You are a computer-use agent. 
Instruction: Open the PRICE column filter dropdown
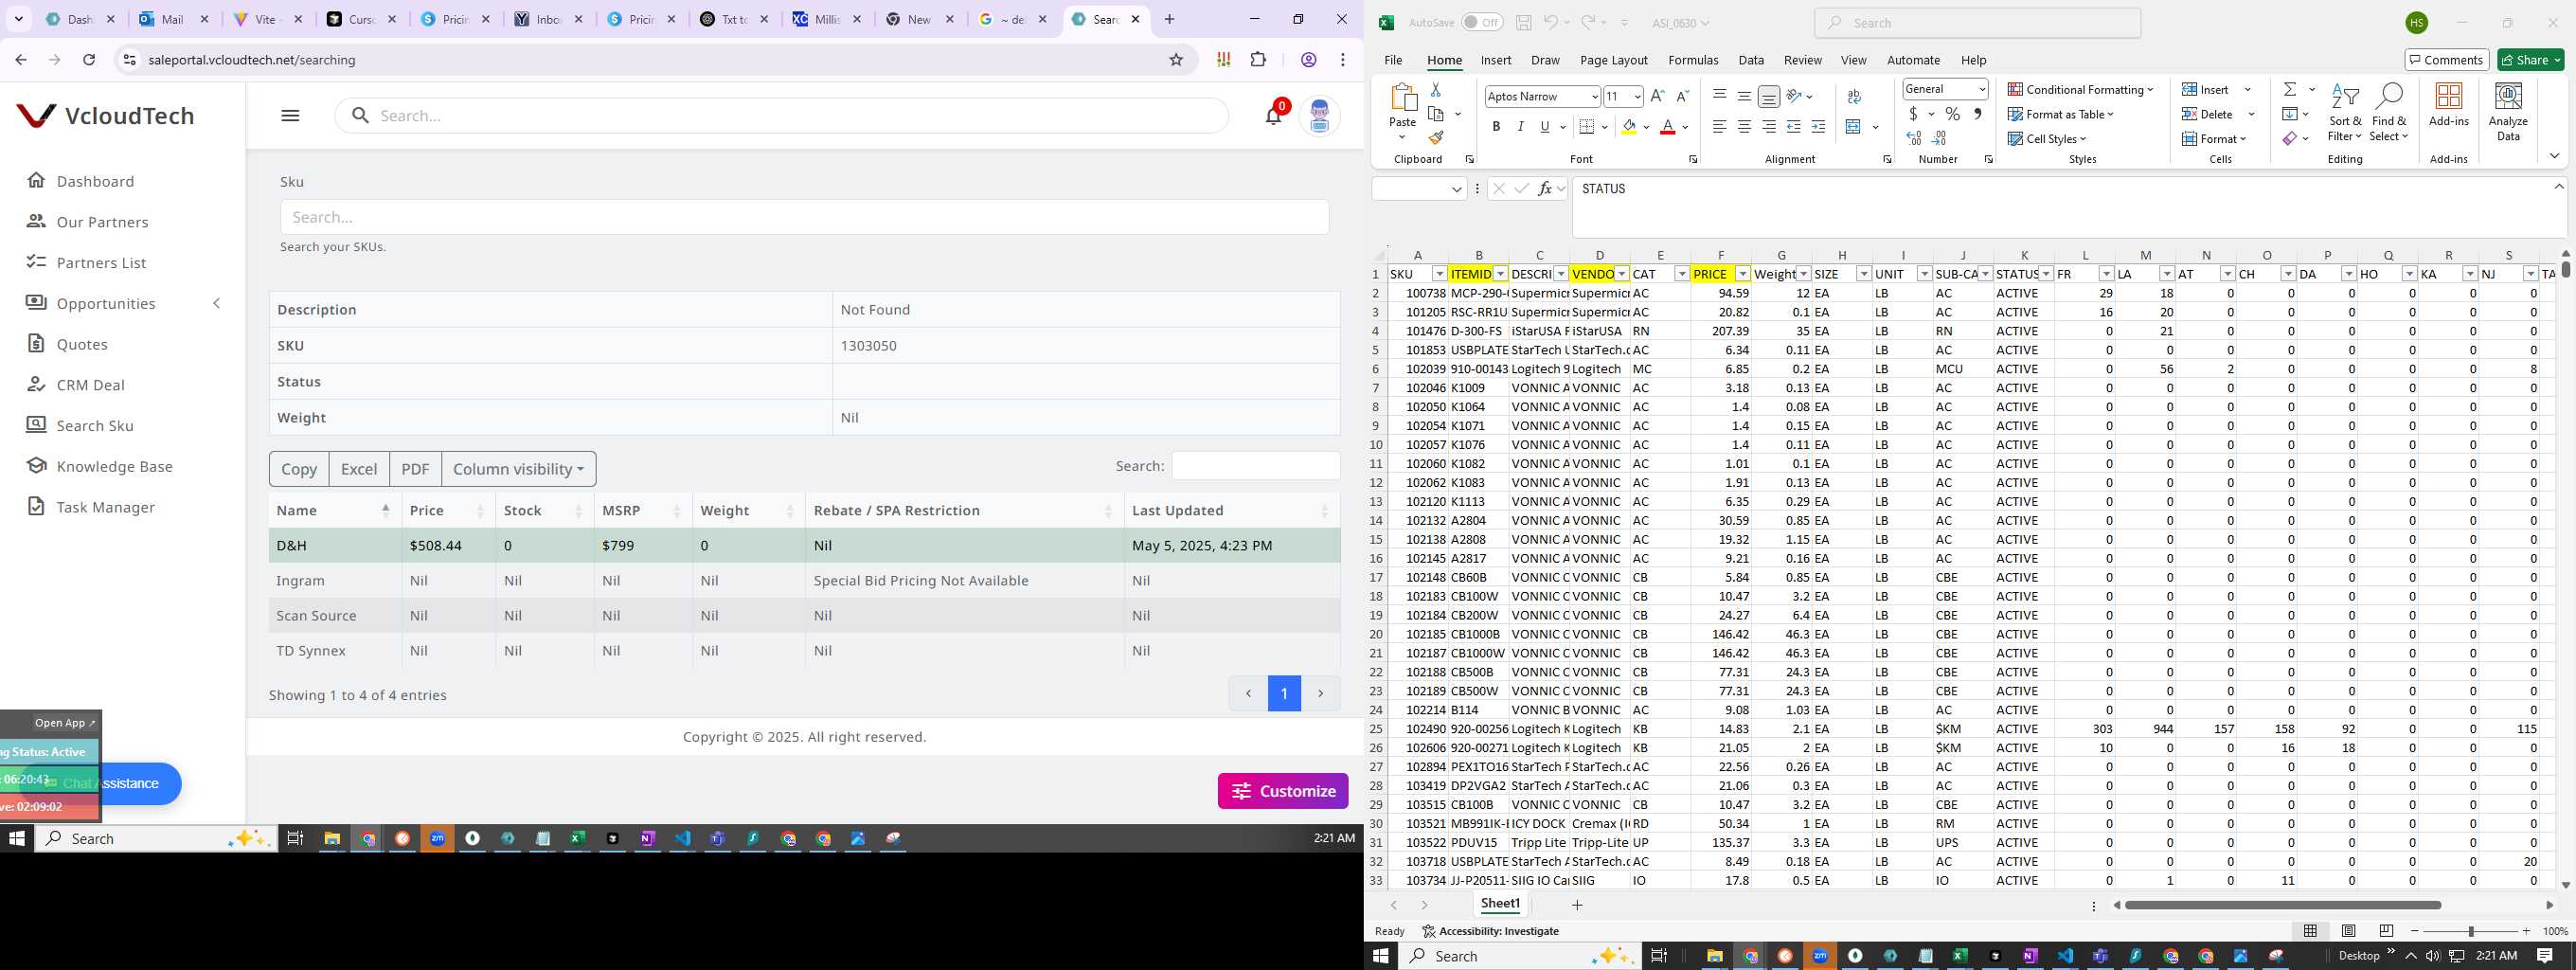1743,274
